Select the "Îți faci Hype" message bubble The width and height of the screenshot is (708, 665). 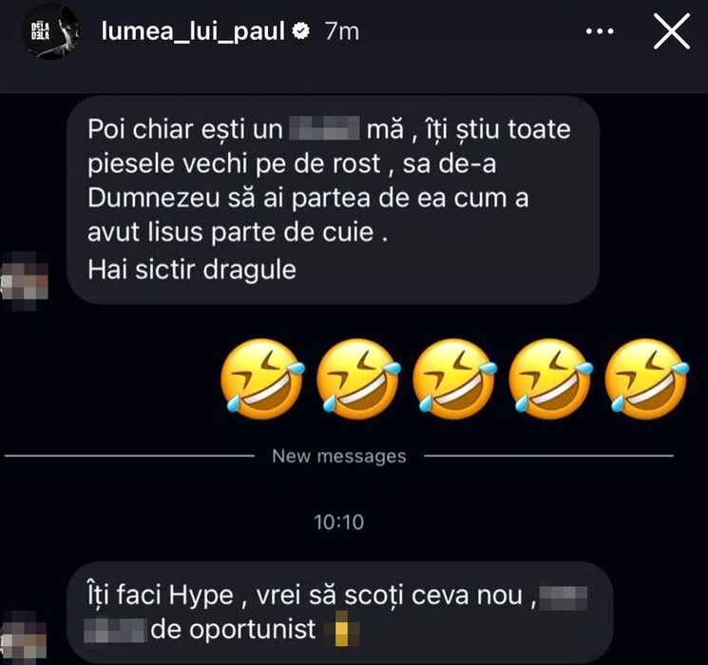(x=340, y=612)
